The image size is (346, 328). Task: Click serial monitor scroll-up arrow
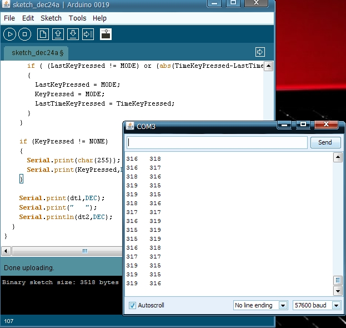337,158
